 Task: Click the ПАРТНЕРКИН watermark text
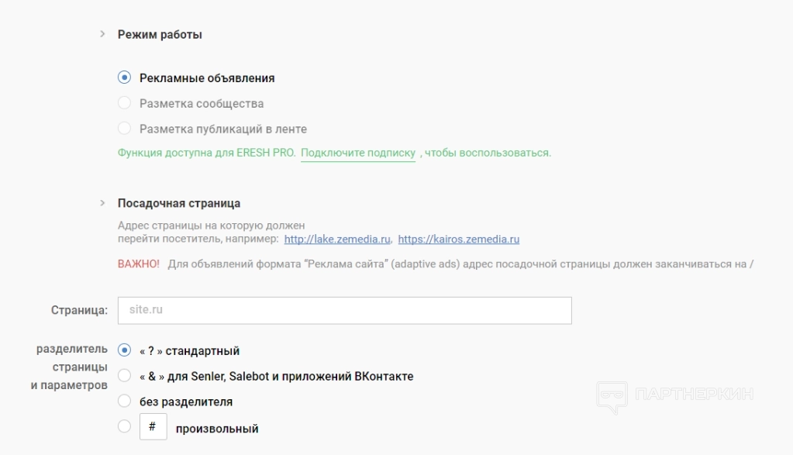(x=693, y=395)
